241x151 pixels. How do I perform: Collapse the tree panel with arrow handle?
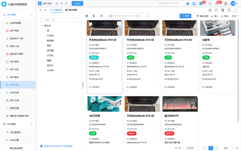coord(83,85)
